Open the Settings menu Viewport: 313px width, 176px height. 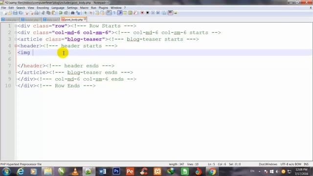point(72,8)
